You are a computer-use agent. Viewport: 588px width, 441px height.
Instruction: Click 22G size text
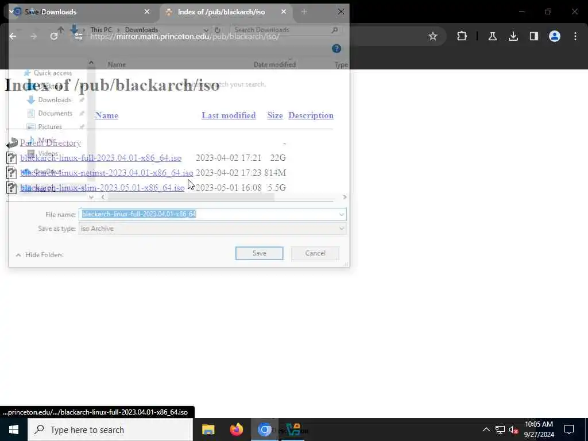[x=278, y=158]
